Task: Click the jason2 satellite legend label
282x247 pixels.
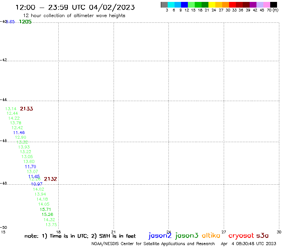Action: point(160,236)
